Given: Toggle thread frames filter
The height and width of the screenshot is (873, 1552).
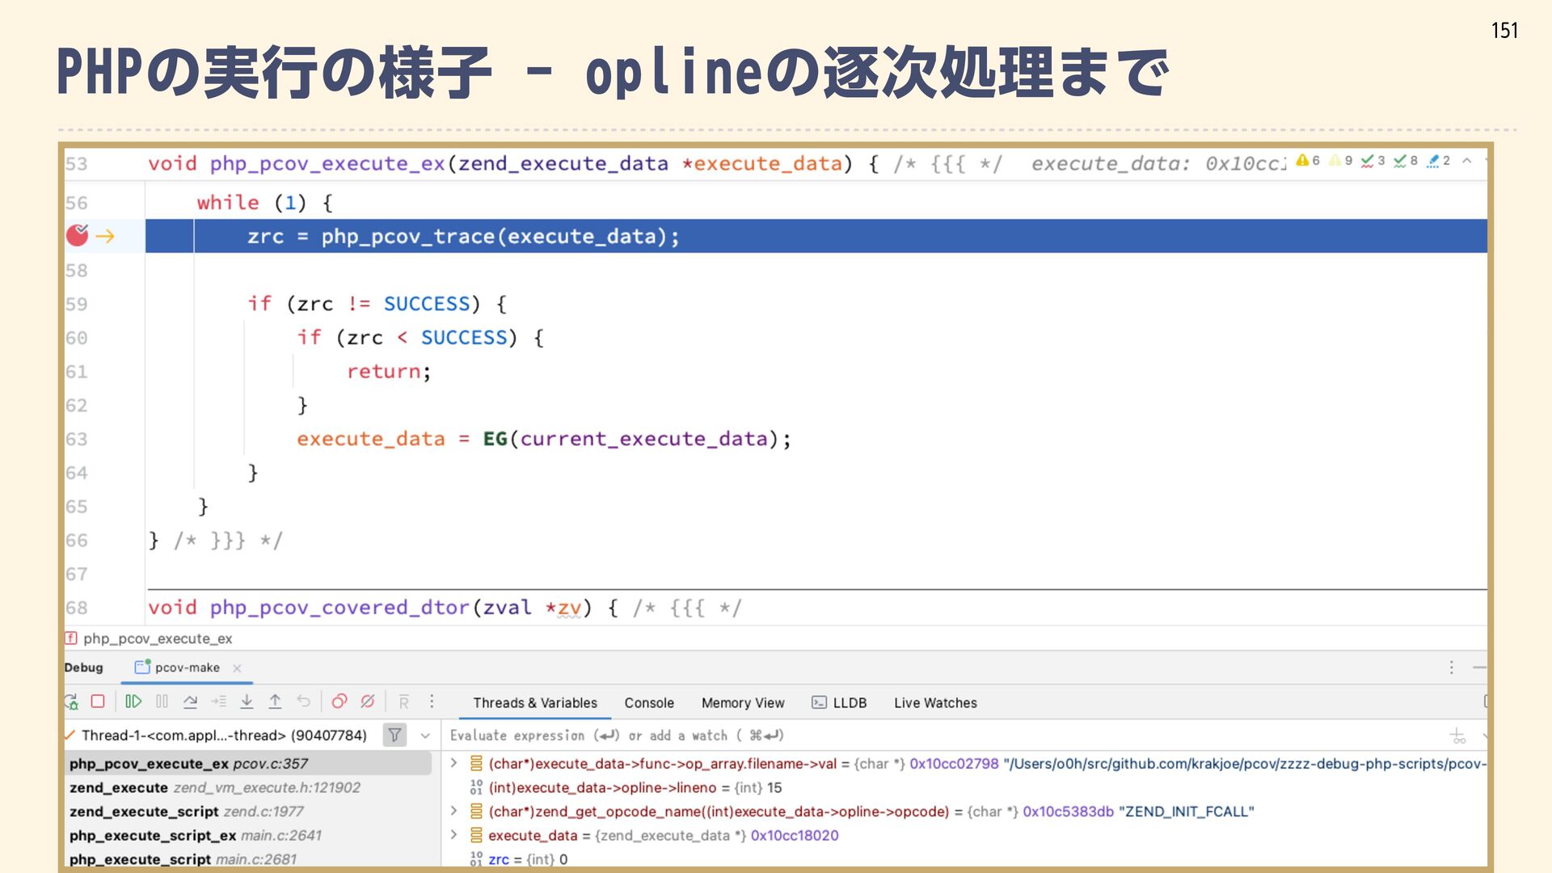Looking at the screenshot, I should click(394, 735).
